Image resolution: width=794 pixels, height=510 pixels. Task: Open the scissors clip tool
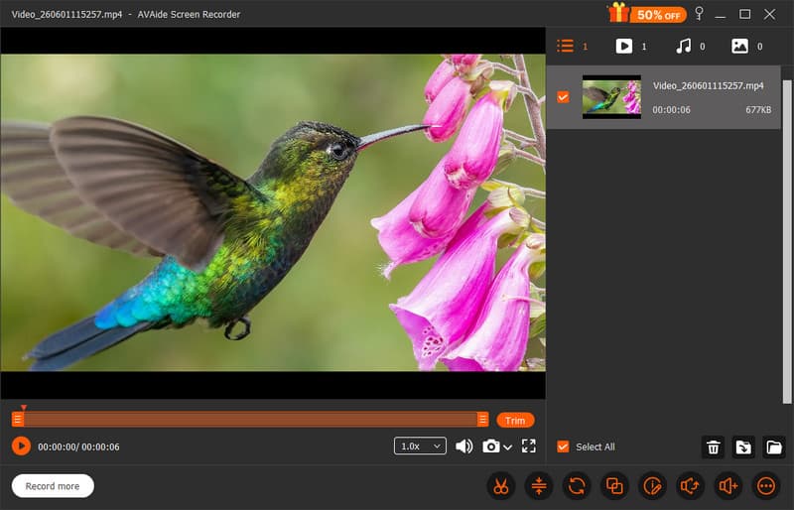pyautogui.click(x=501, y=486)
